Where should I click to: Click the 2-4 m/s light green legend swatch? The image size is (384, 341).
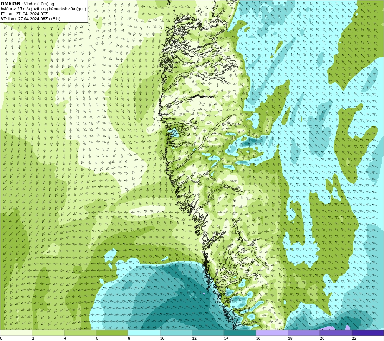click(x=48, y=333)
